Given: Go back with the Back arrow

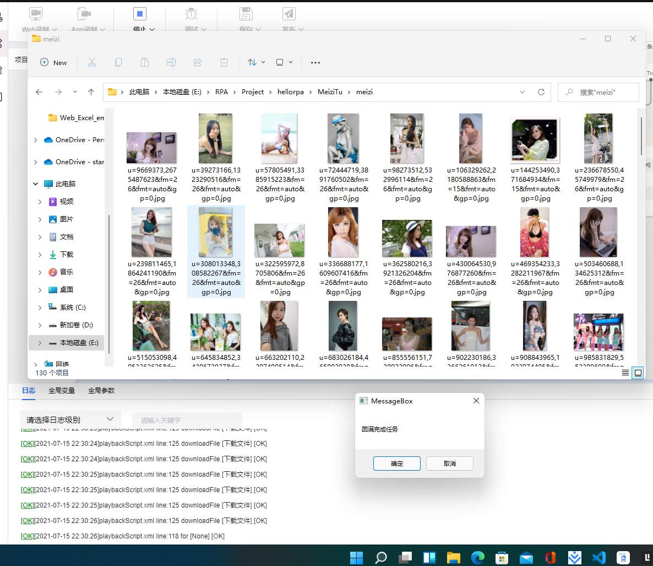Looking at the screenshot, I should tap(39, 92).
